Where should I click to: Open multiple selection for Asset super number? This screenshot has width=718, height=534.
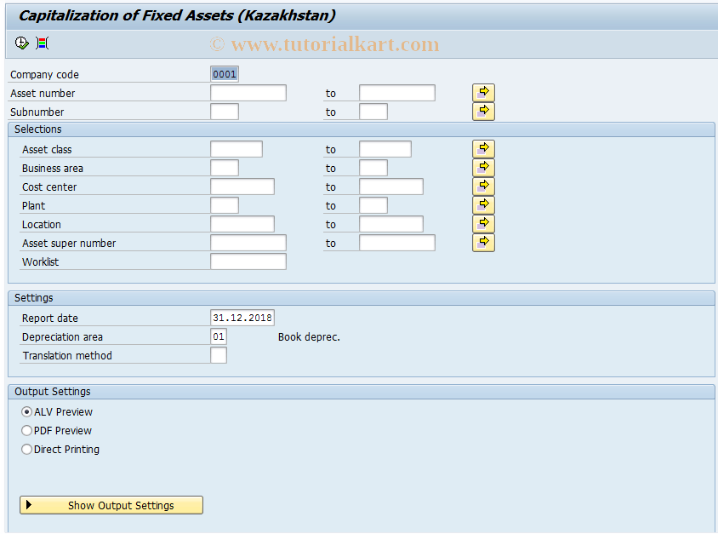point(482,242)
